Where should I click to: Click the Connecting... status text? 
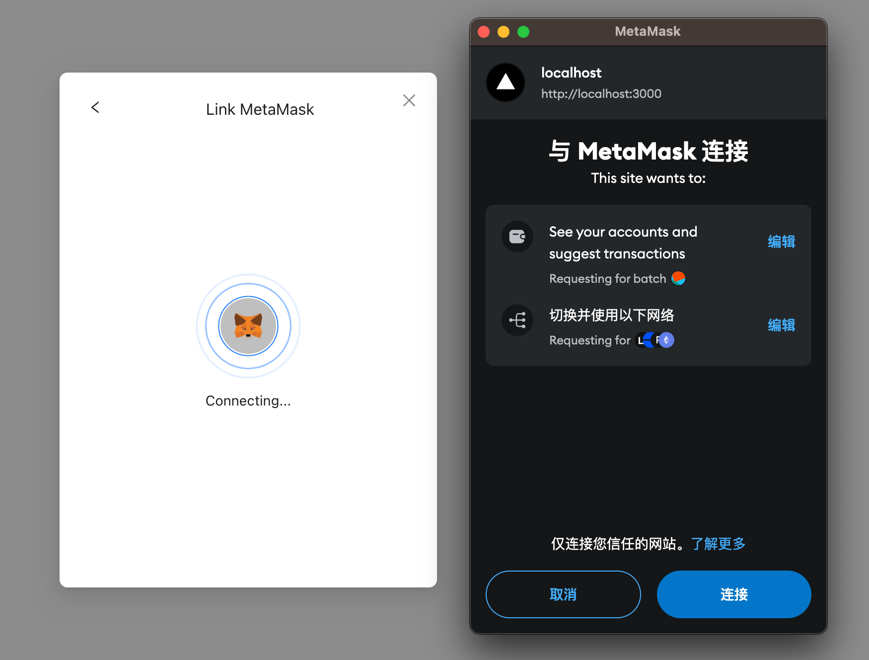tap(248, 401)
